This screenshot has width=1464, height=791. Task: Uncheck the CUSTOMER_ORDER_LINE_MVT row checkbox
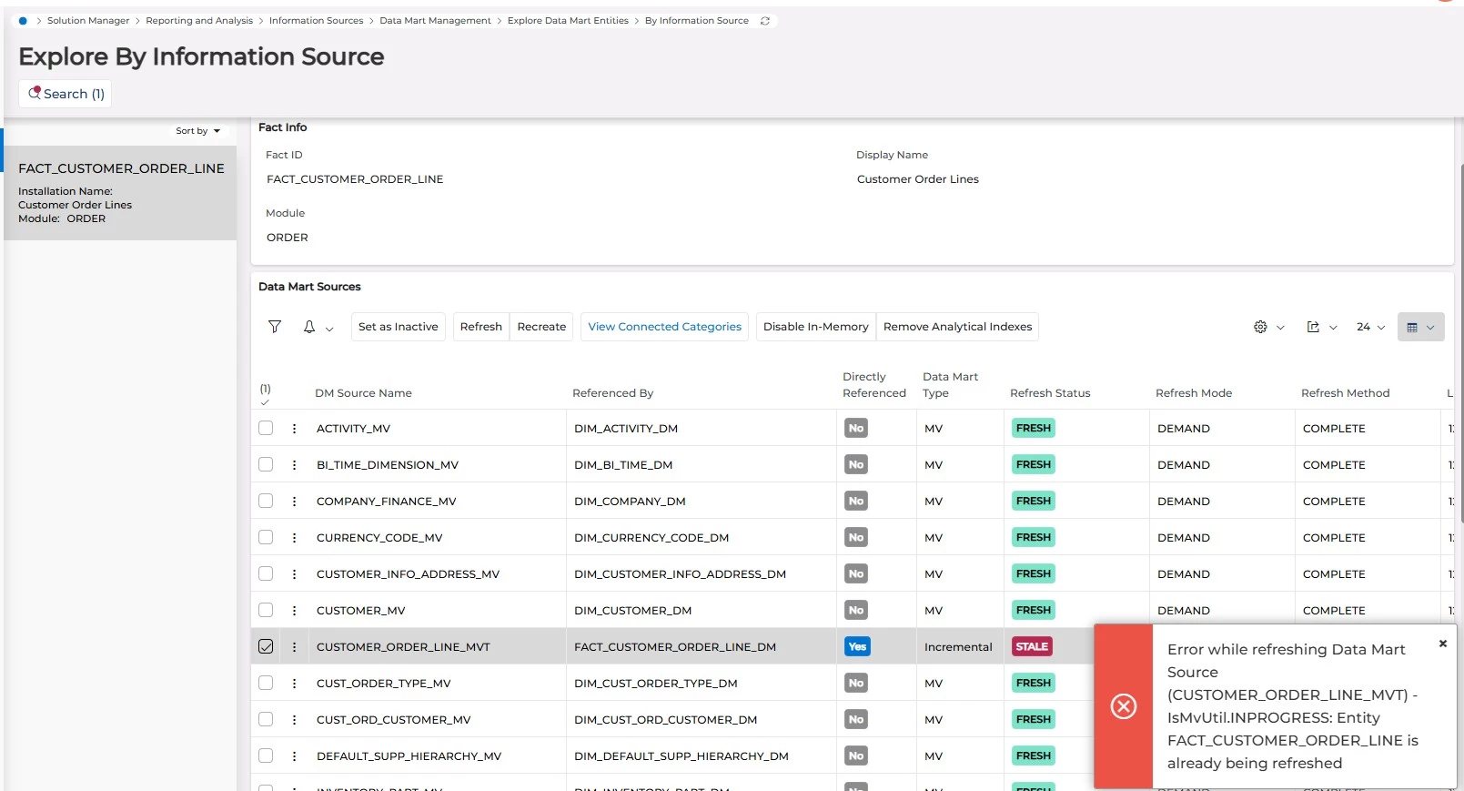266,646
